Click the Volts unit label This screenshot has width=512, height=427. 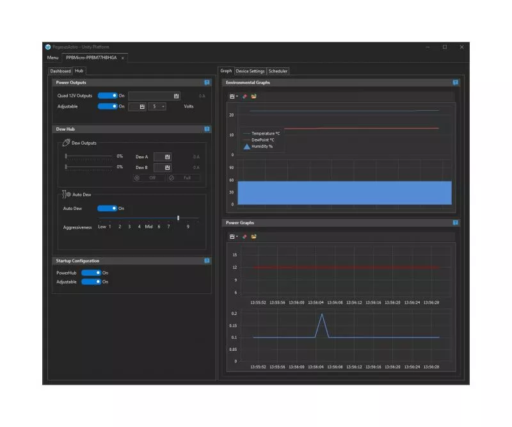[x=189, y=106]
